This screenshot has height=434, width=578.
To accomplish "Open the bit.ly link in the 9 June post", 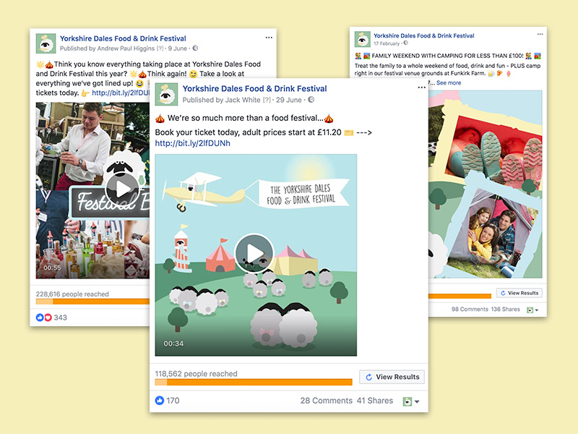I will [x=121, y=93].
